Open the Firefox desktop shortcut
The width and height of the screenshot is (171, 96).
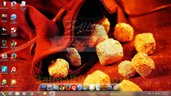pos(14,57)
